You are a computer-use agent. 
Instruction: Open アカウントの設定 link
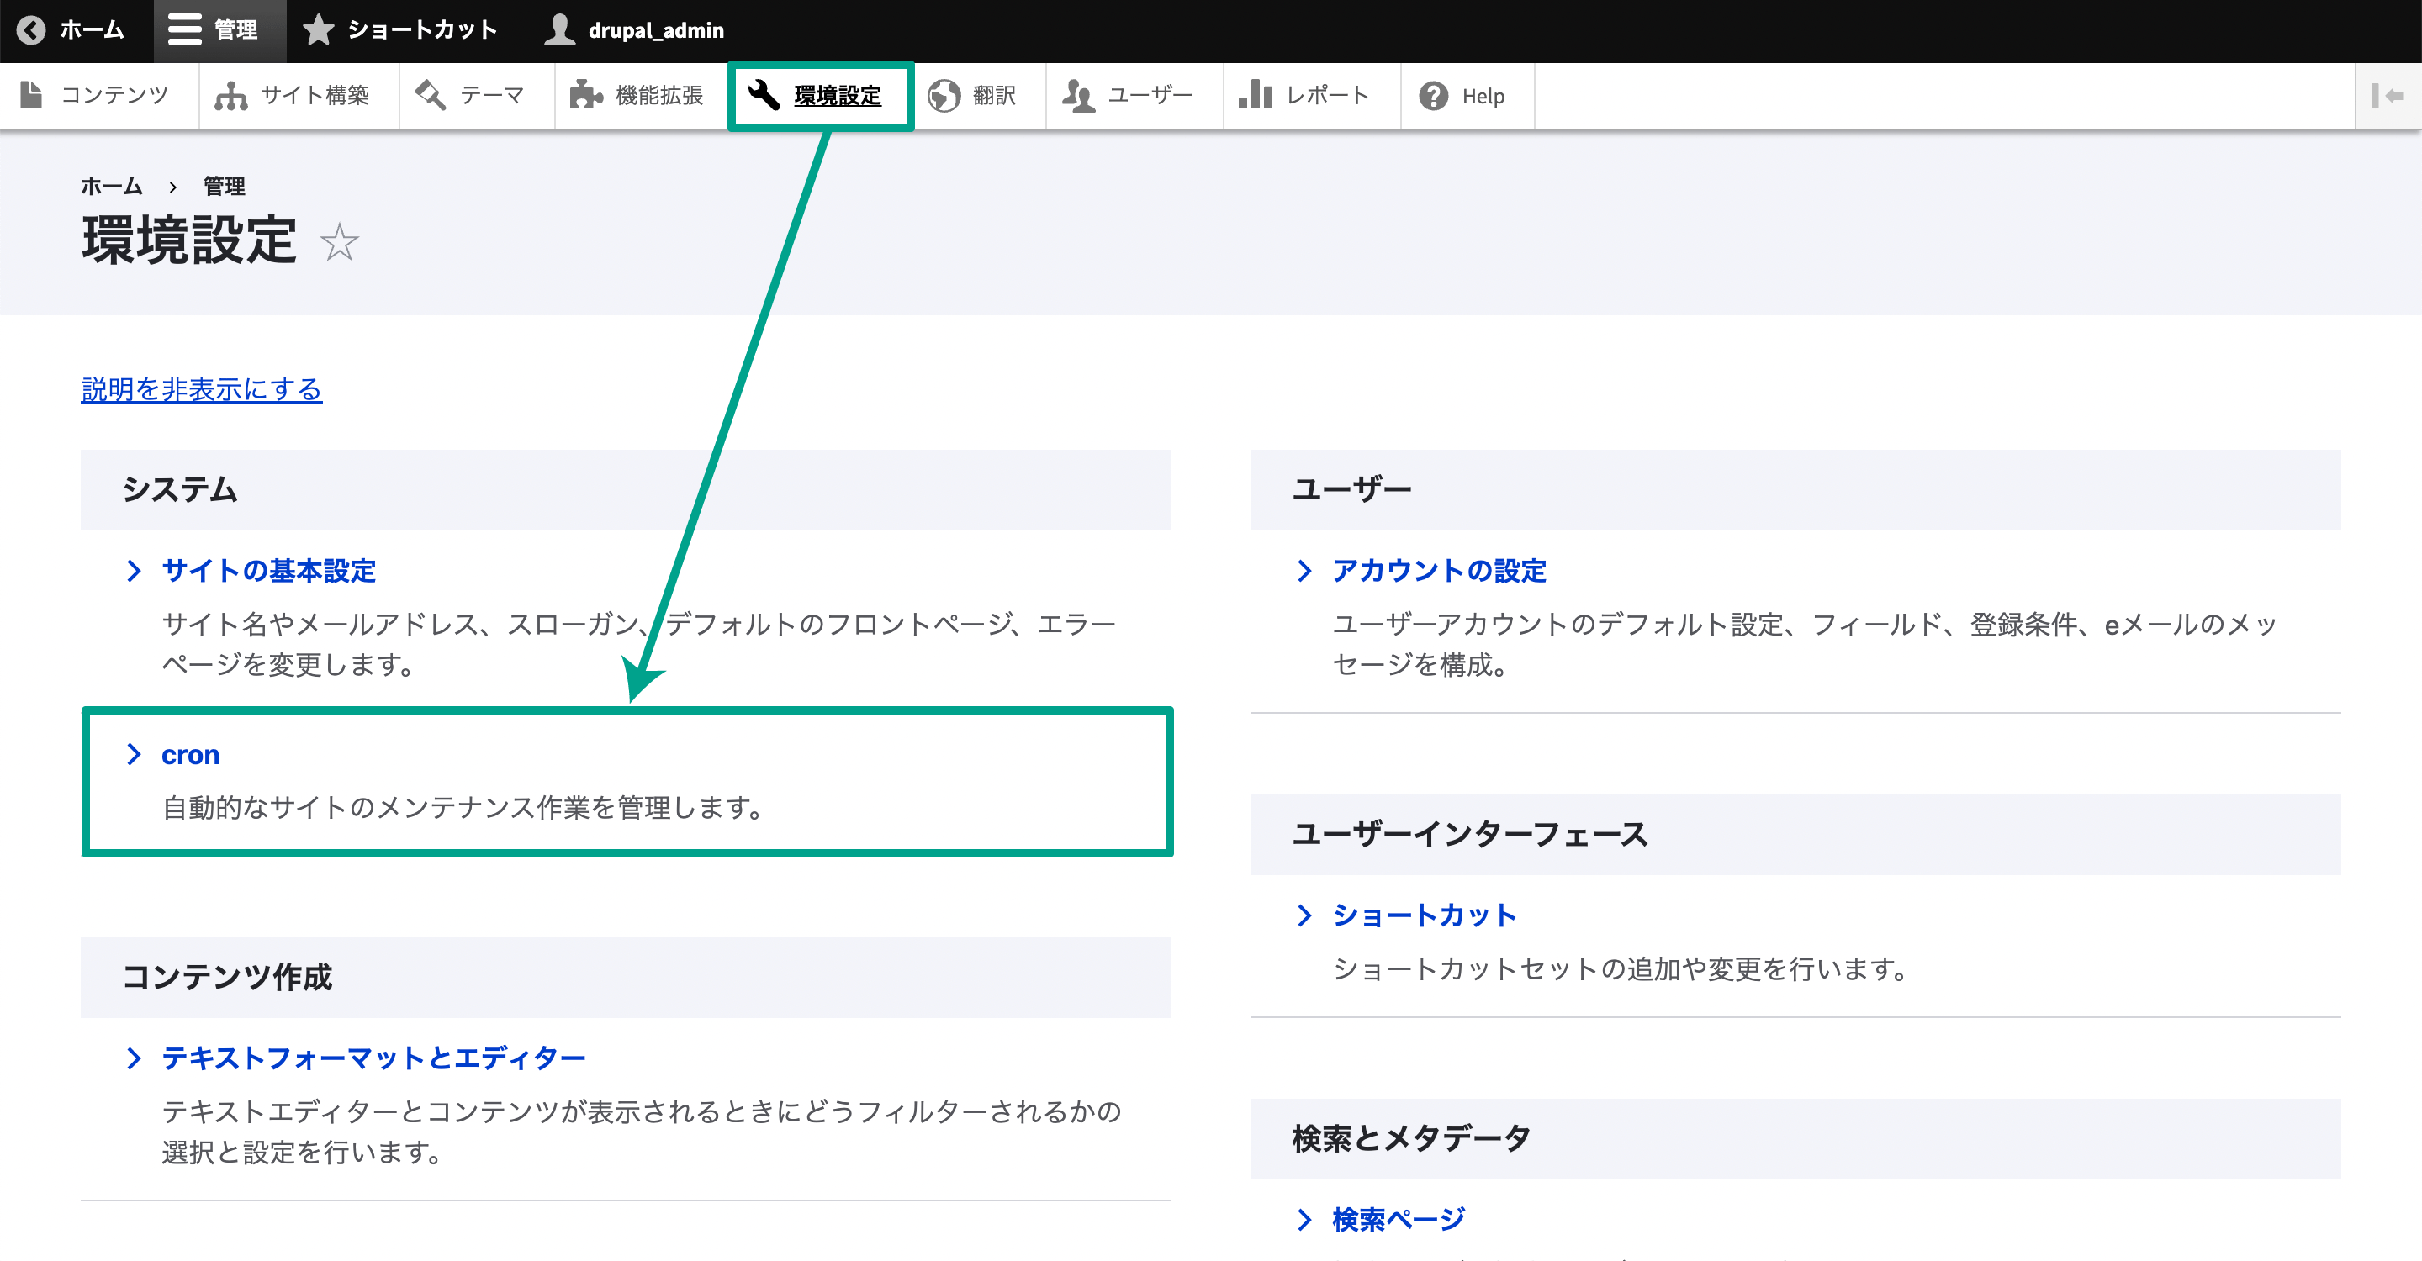tap(1440, 570)
